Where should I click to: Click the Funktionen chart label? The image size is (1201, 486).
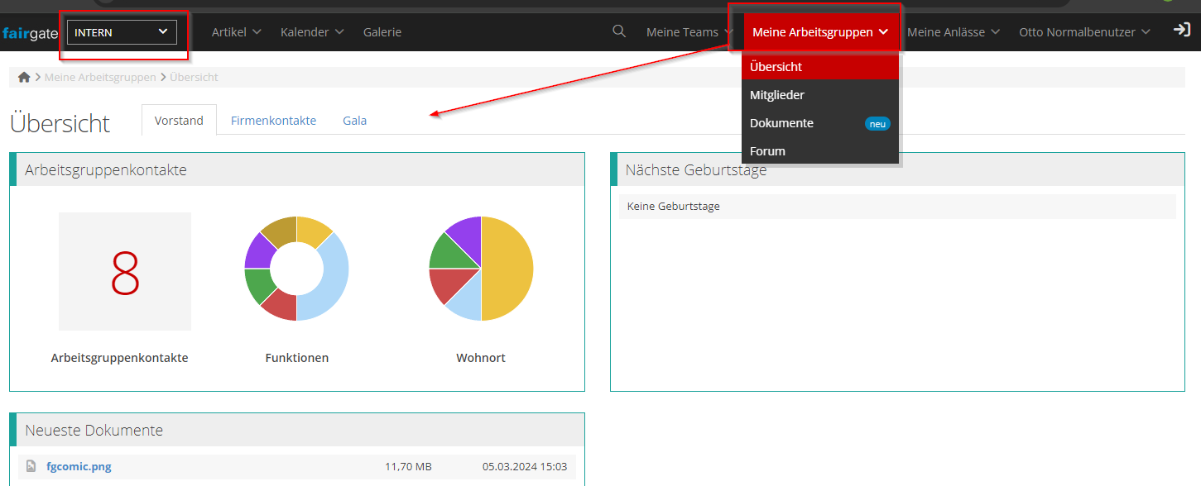click(296, 358)
